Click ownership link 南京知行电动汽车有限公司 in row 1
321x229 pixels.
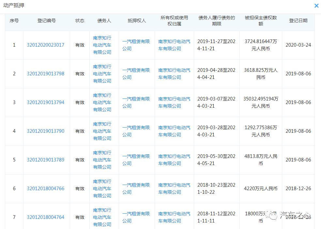[174, 45]
